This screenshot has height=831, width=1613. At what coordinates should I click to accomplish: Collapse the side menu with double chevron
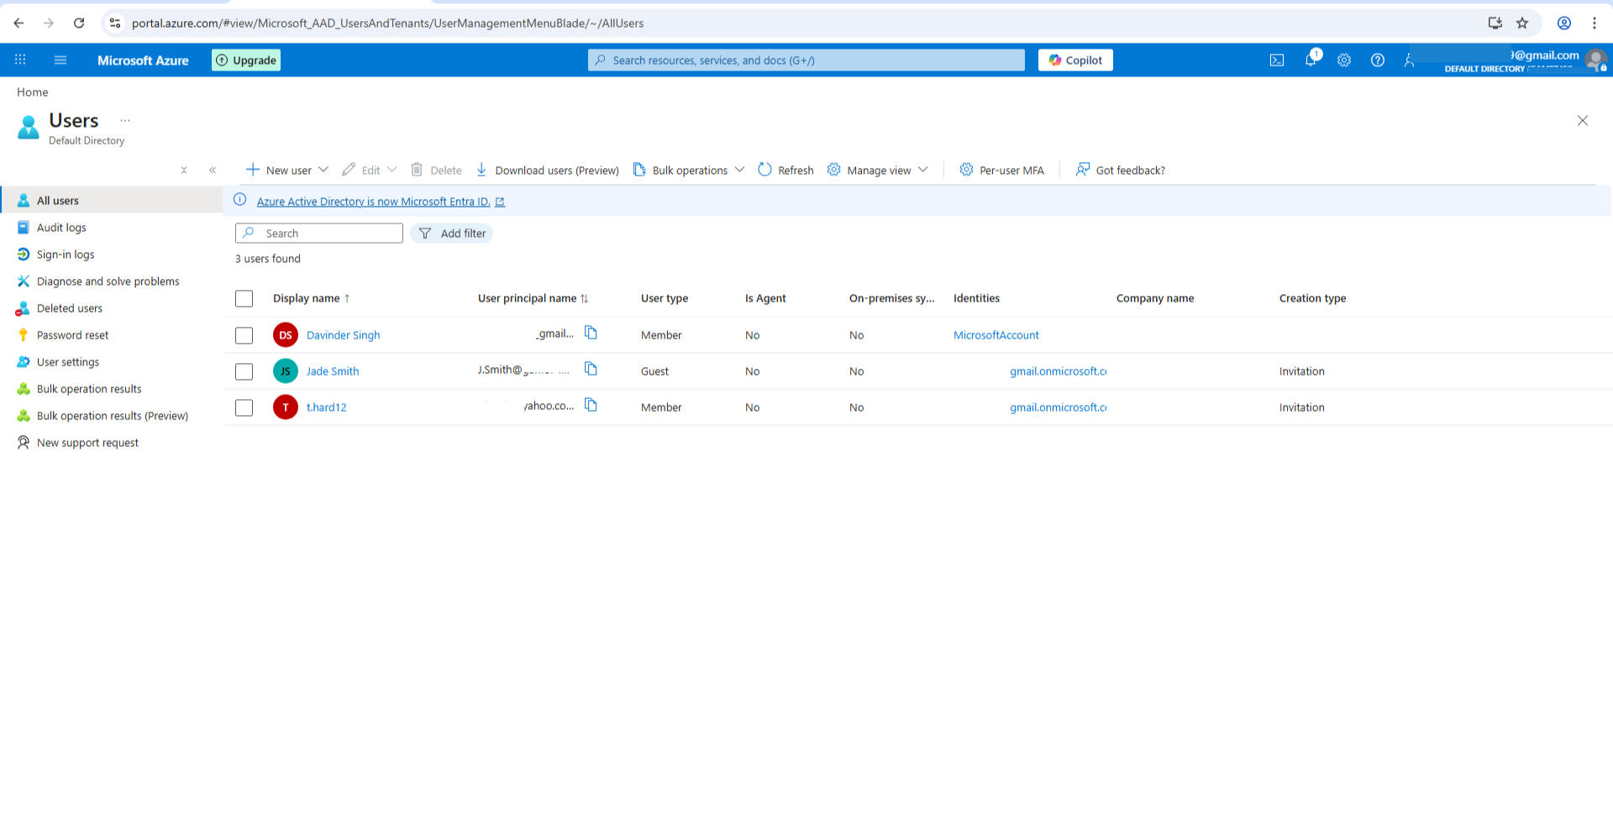(213, 170)
